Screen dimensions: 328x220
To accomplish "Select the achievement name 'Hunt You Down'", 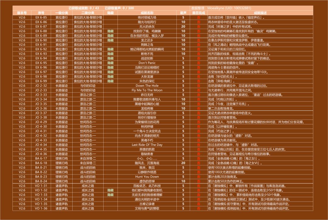I will [x=147, y=177].
